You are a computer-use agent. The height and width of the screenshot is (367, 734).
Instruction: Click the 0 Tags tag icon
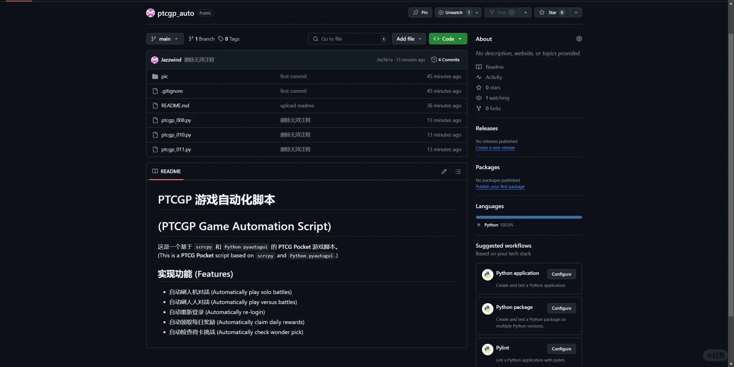221,39
